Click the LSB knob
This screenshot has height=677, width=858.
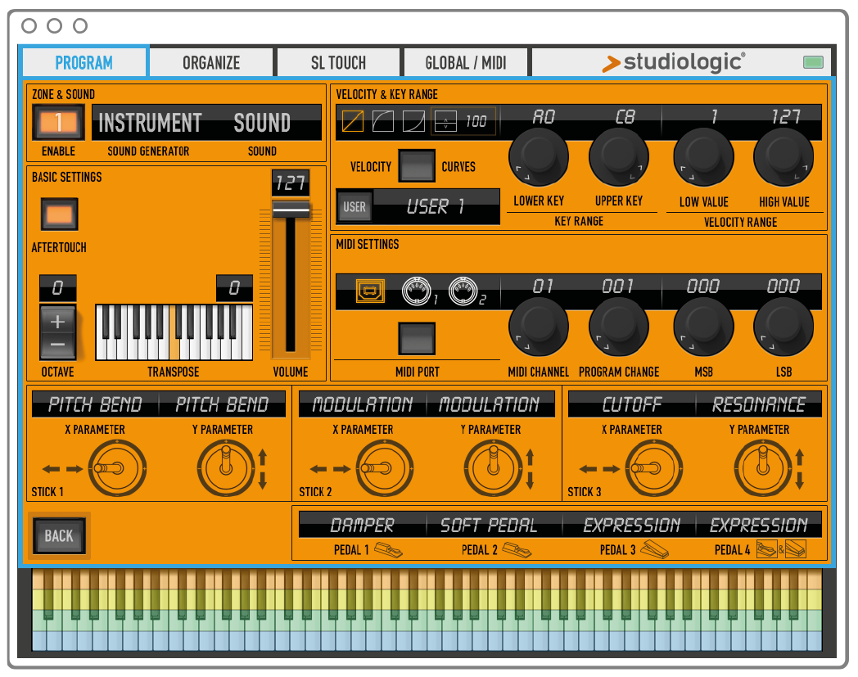(783, 327)
